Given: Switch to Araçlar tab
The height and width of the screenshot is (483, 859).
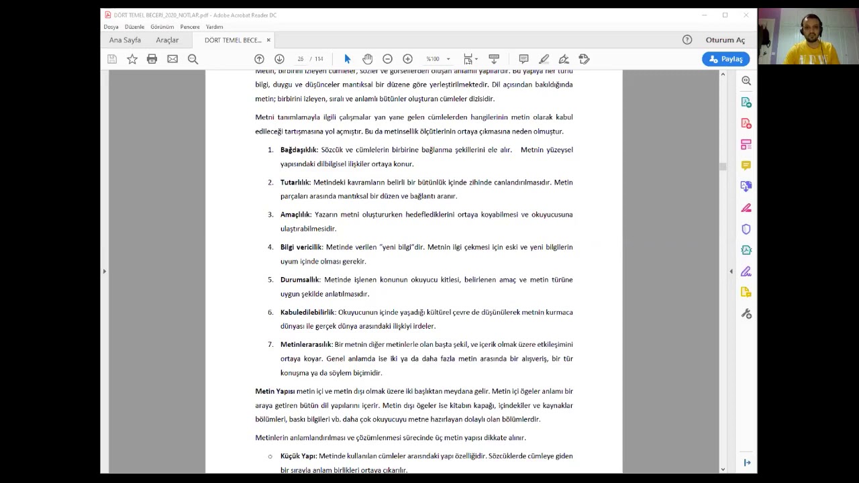Looking at the screenshot, I should pyautogui.click(x=167, y=40).
